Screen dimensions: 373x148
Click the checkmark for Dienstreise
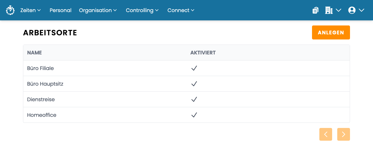pyautogui.click(x=194, y=99)
